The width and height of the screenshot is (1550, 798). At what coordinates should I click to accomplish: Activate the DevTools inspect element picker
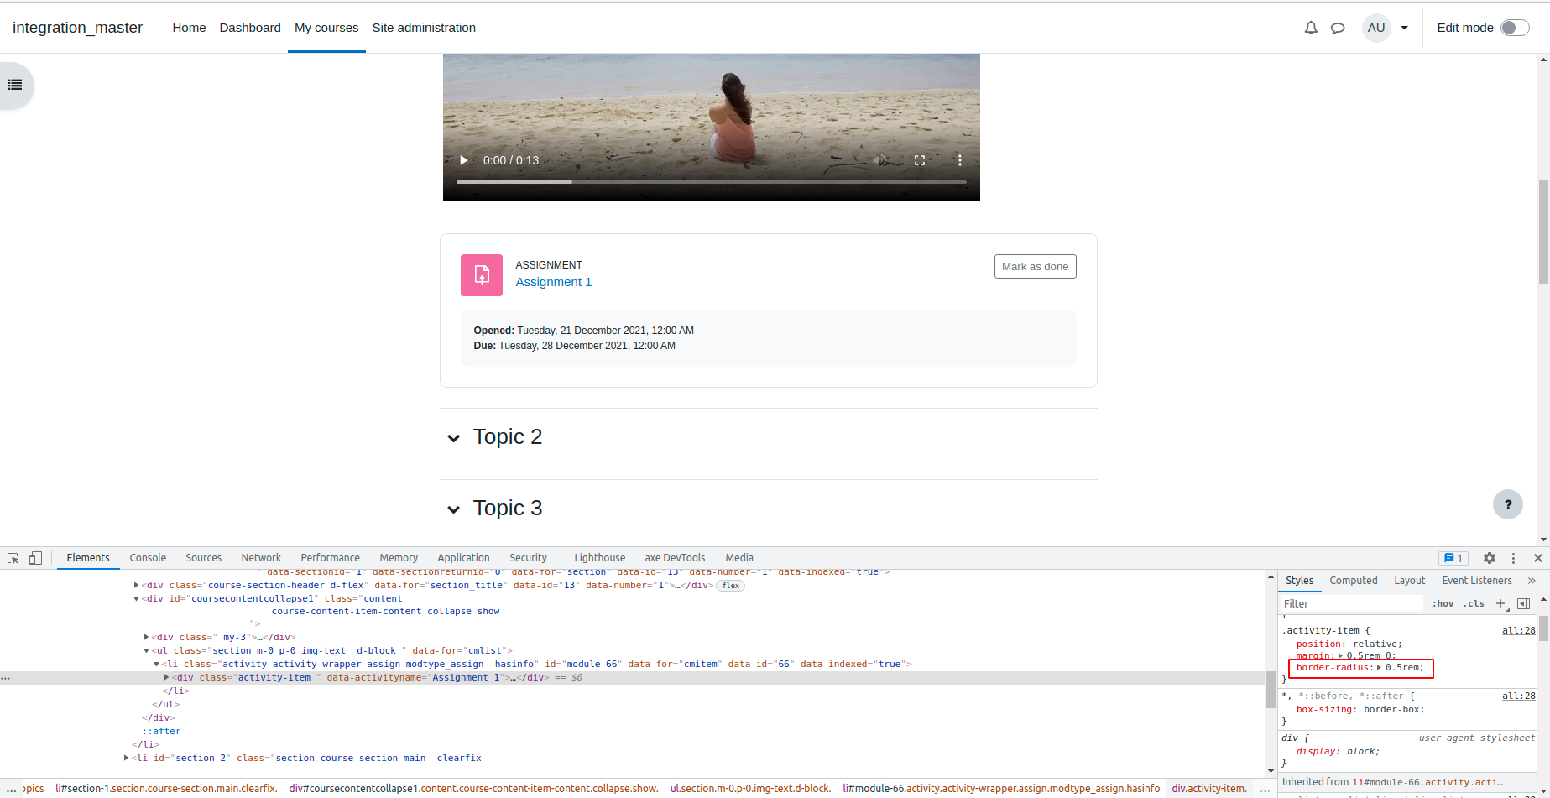click(x=13, y=558)
